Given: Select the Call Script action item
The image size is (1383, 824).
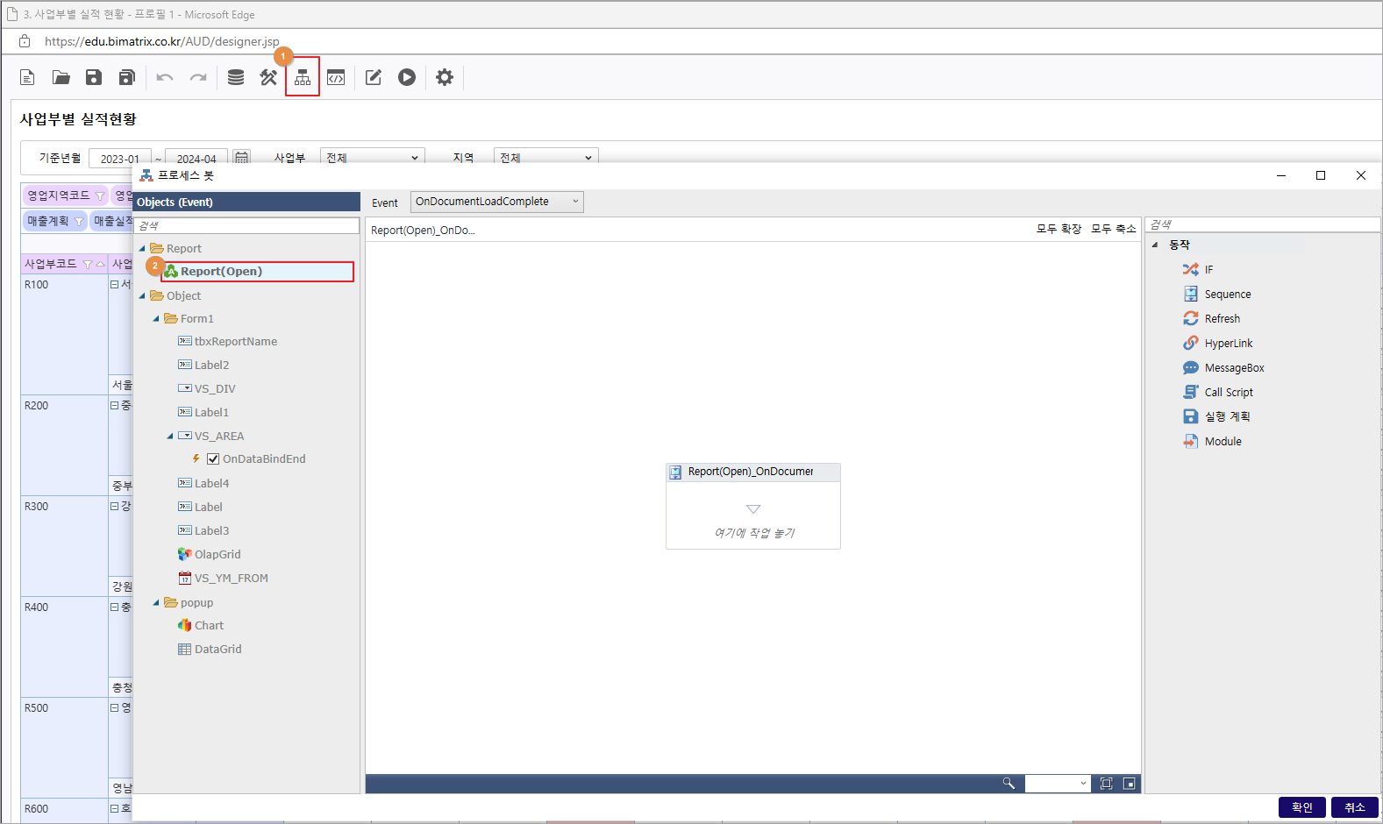Looking at the screenshot, I should pos(1218,393).
